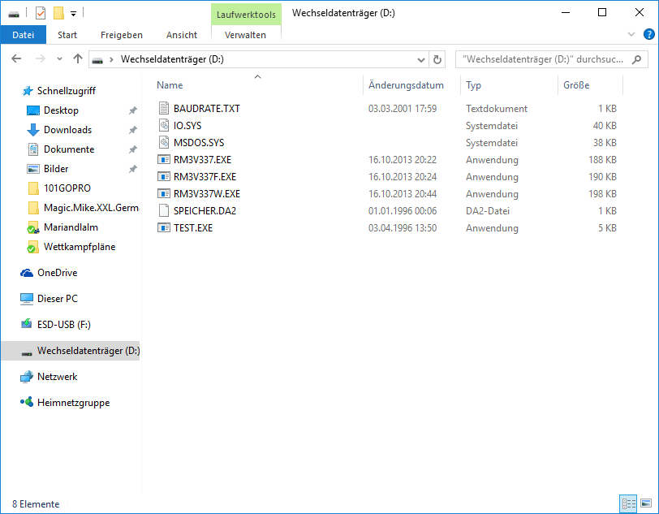Screen dimensions: 659x514
Task: Open the address bar history dropdown
Action: click(x=420, y=59)
